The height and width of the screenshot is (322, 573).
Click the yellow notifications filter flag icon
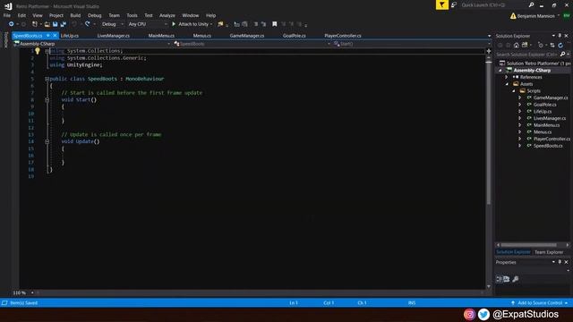click(x=442, y=4)
